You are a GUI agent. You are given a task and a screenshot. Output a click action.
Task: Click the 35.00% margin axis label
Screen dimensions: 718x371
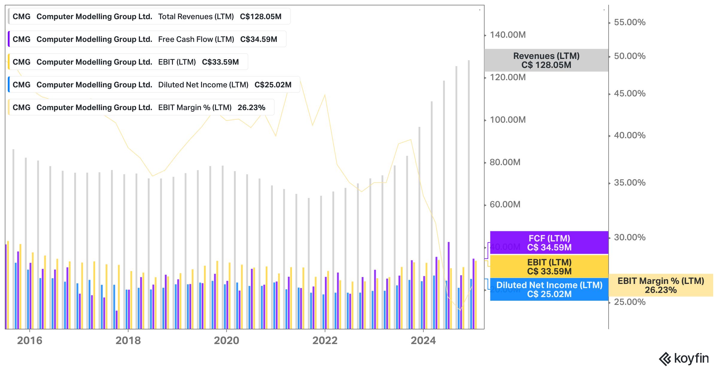(630, 183)
